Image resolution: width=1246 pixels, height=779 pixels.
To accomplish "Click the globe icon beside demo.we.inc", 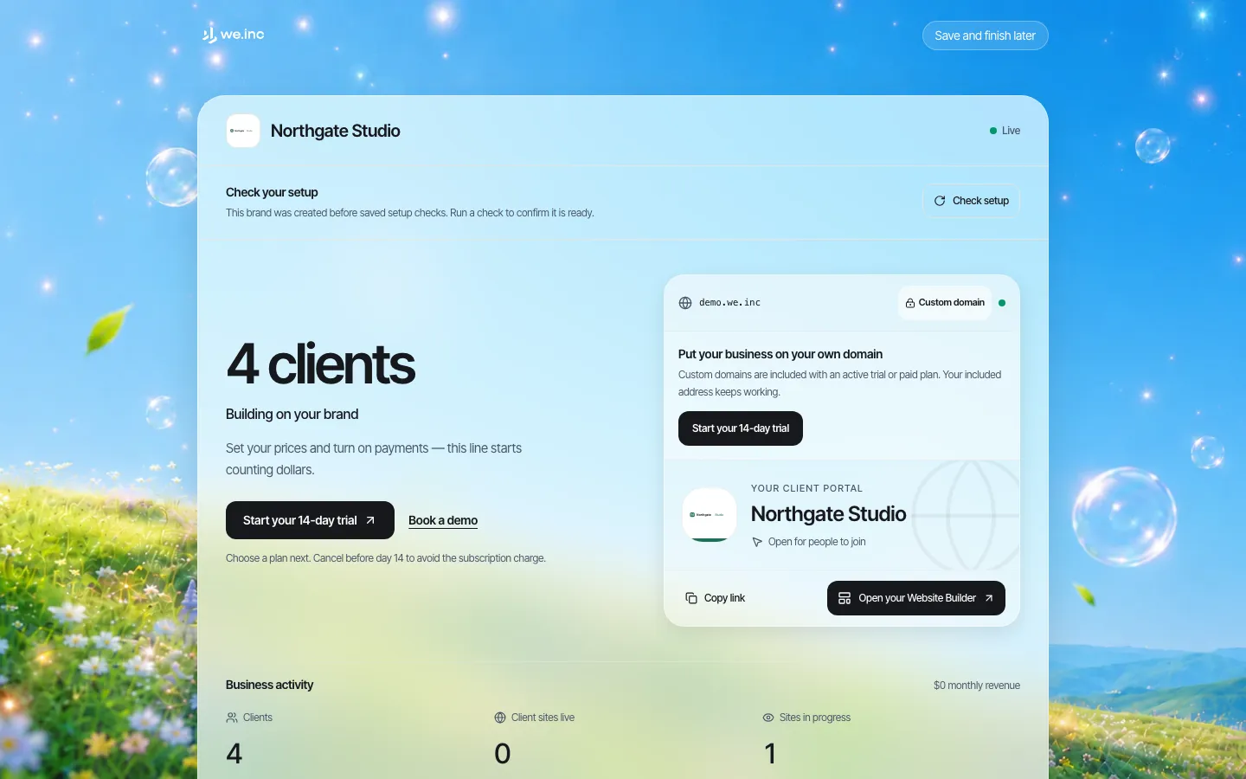I will click(x=685, y=303).
